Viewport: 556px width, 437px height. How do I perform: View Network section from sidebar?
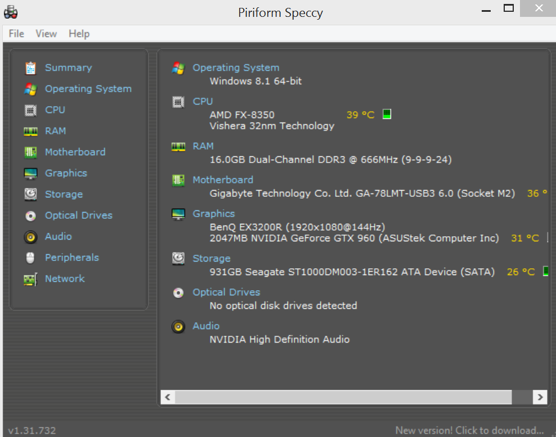click(x=65, y=278)
